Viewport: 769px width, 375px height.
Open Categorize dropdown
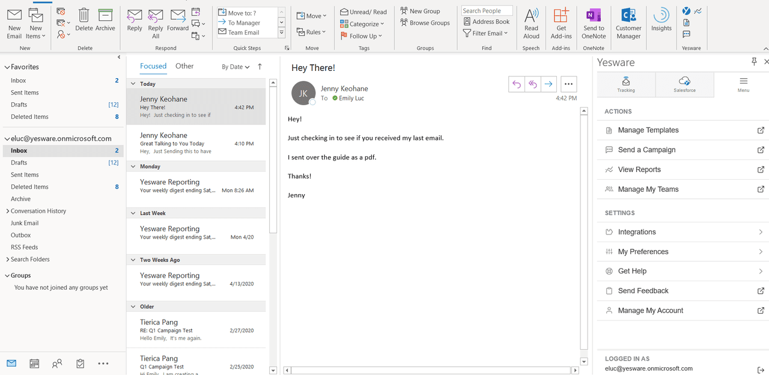pyautogui.click(x=362, y=24)
